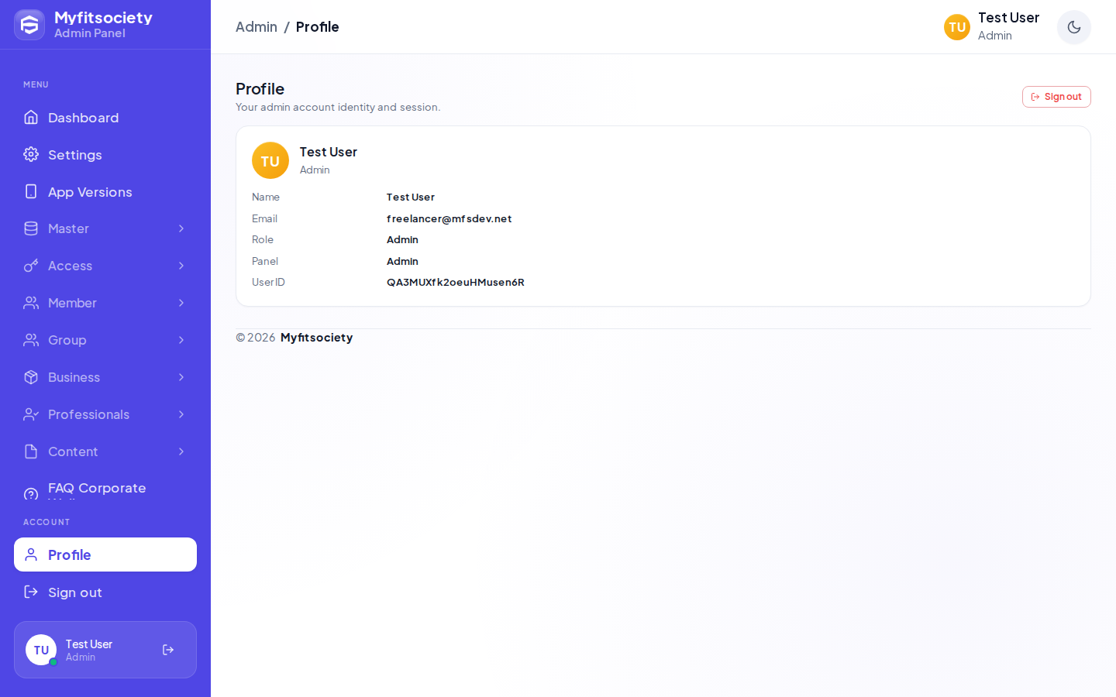The width and height of the screenshot is (1116, 697).
Task: Click the Admin breadcrumb link
Action: point(257,27)
